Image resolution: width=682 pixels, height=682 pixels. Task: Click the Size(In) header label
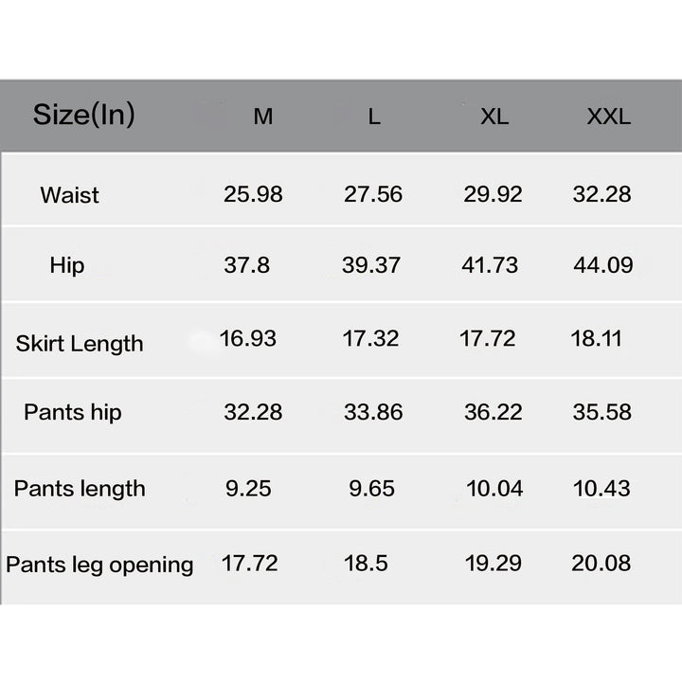coord(84,116)
